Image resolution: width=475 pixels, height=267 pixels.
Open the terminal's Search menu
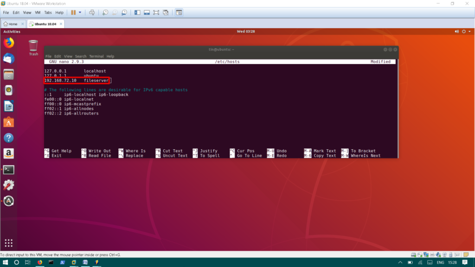81,57
